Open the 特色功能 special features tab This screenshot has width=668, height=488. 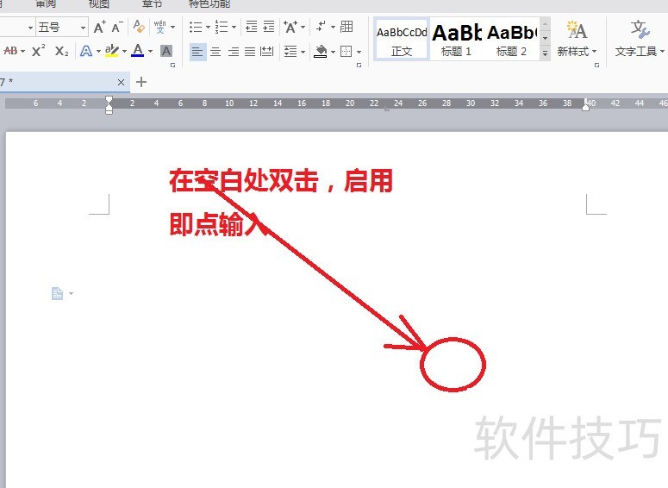209,3
